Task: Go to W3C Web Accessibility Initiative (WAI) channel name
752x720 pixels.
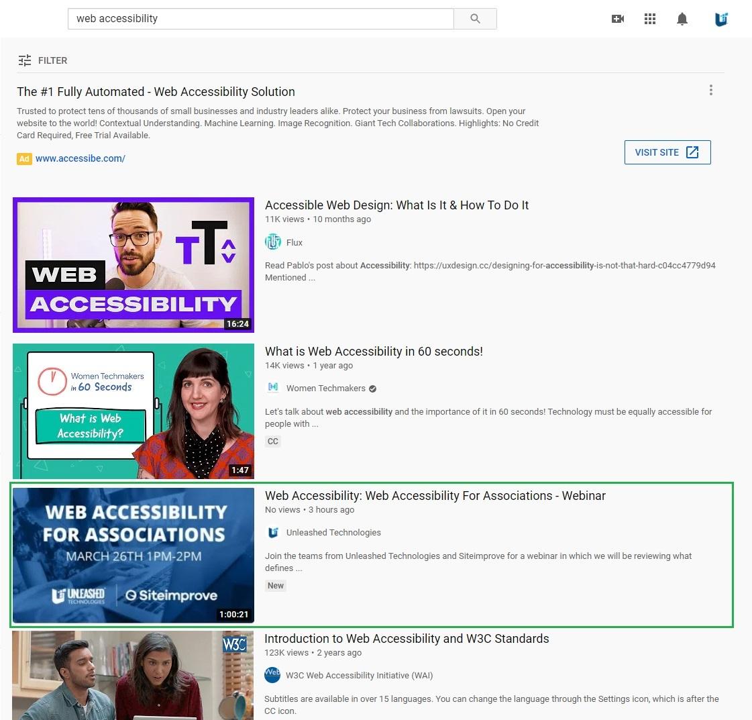Action: 359,676
